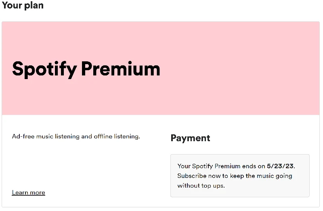Click 'Your Spotify Premium ends on' text
Image resolution: width=323 pixels, height=211 pixels.
(x=221, y=166)
